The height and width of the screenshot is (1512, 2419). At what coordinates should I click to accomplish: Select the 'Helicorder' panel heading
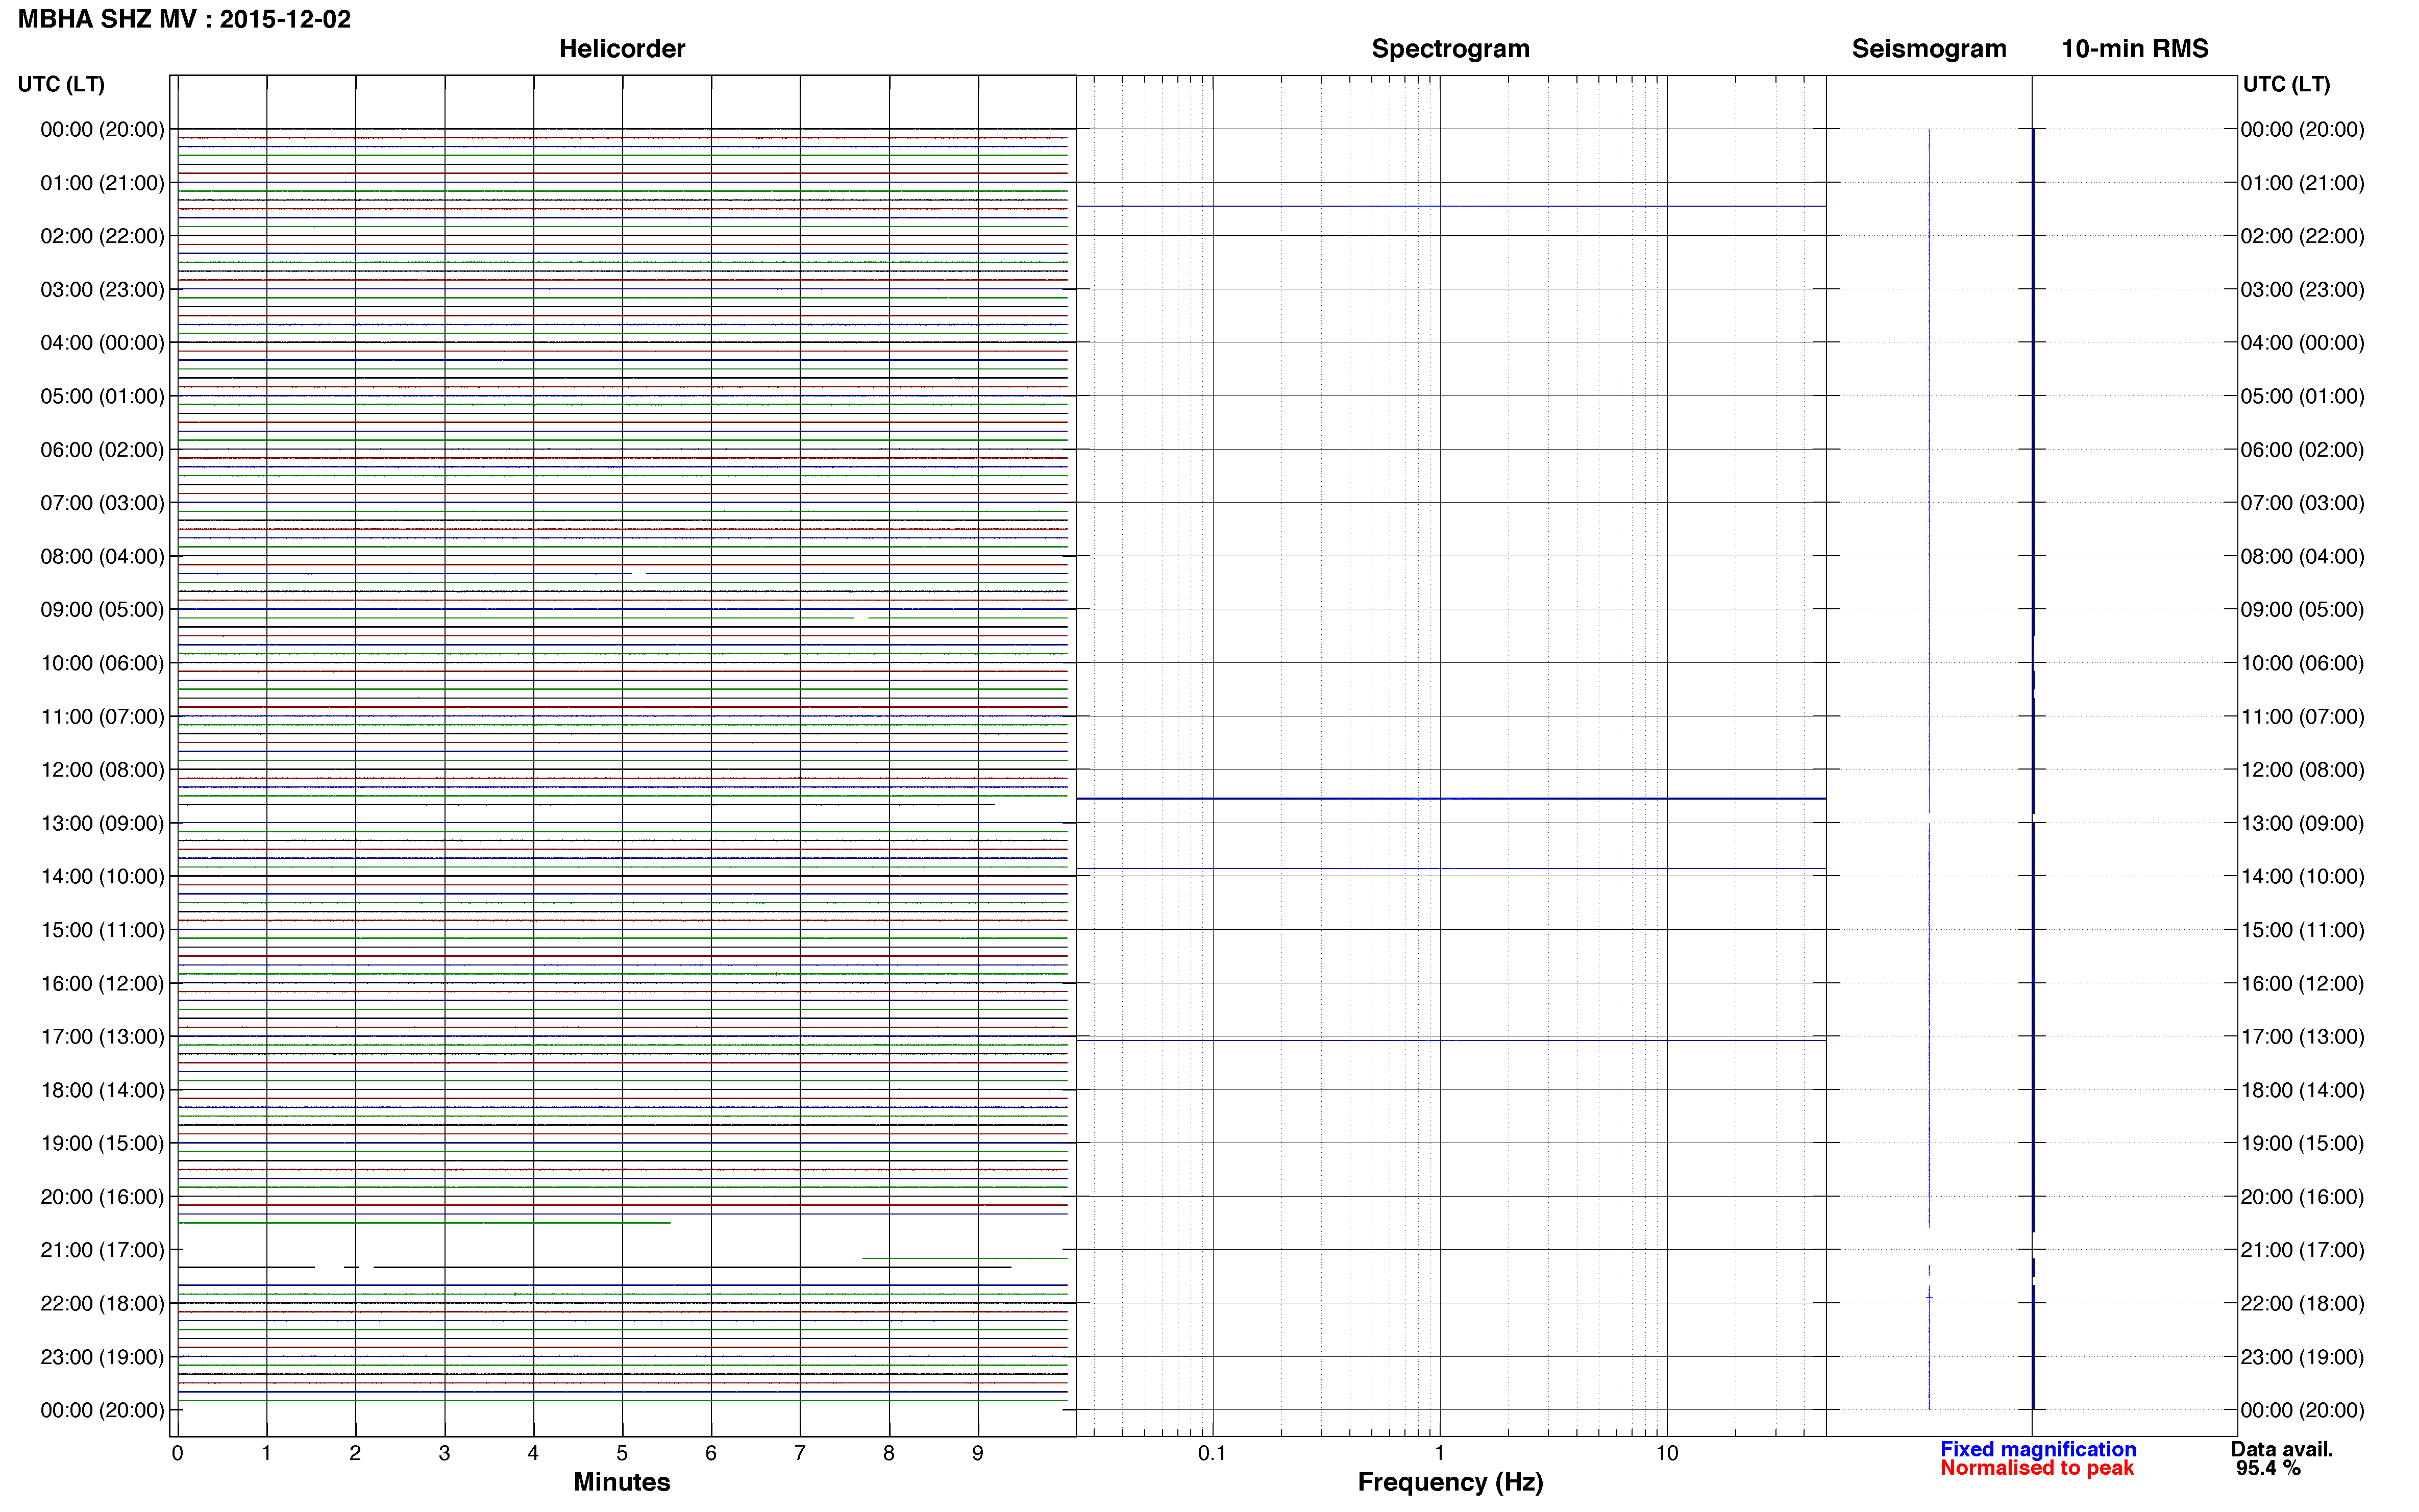(x=622, y=48)
